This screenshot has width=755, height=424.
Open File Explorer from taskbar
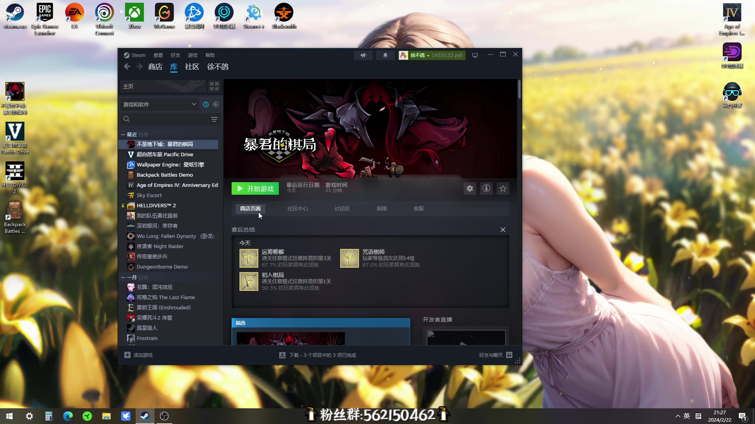click(x=107, y=416)
